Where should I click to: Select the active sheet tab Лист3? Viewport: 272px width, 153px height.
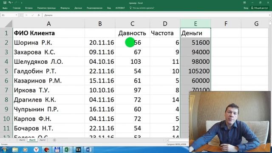pyautogui.click(x=32, y=140)
